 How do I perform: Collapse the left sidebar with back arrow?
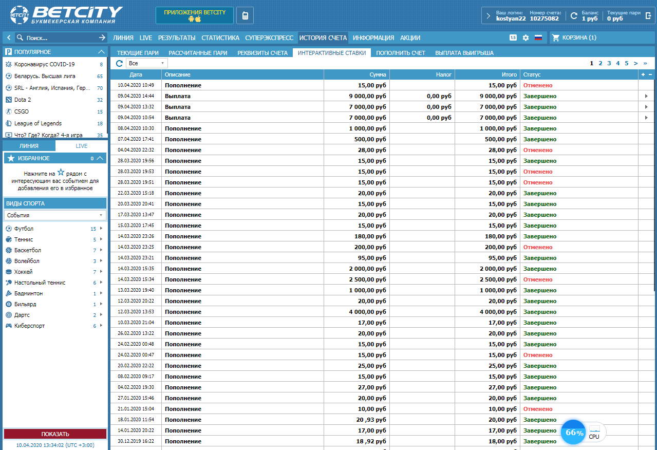(x=9, y=38)
